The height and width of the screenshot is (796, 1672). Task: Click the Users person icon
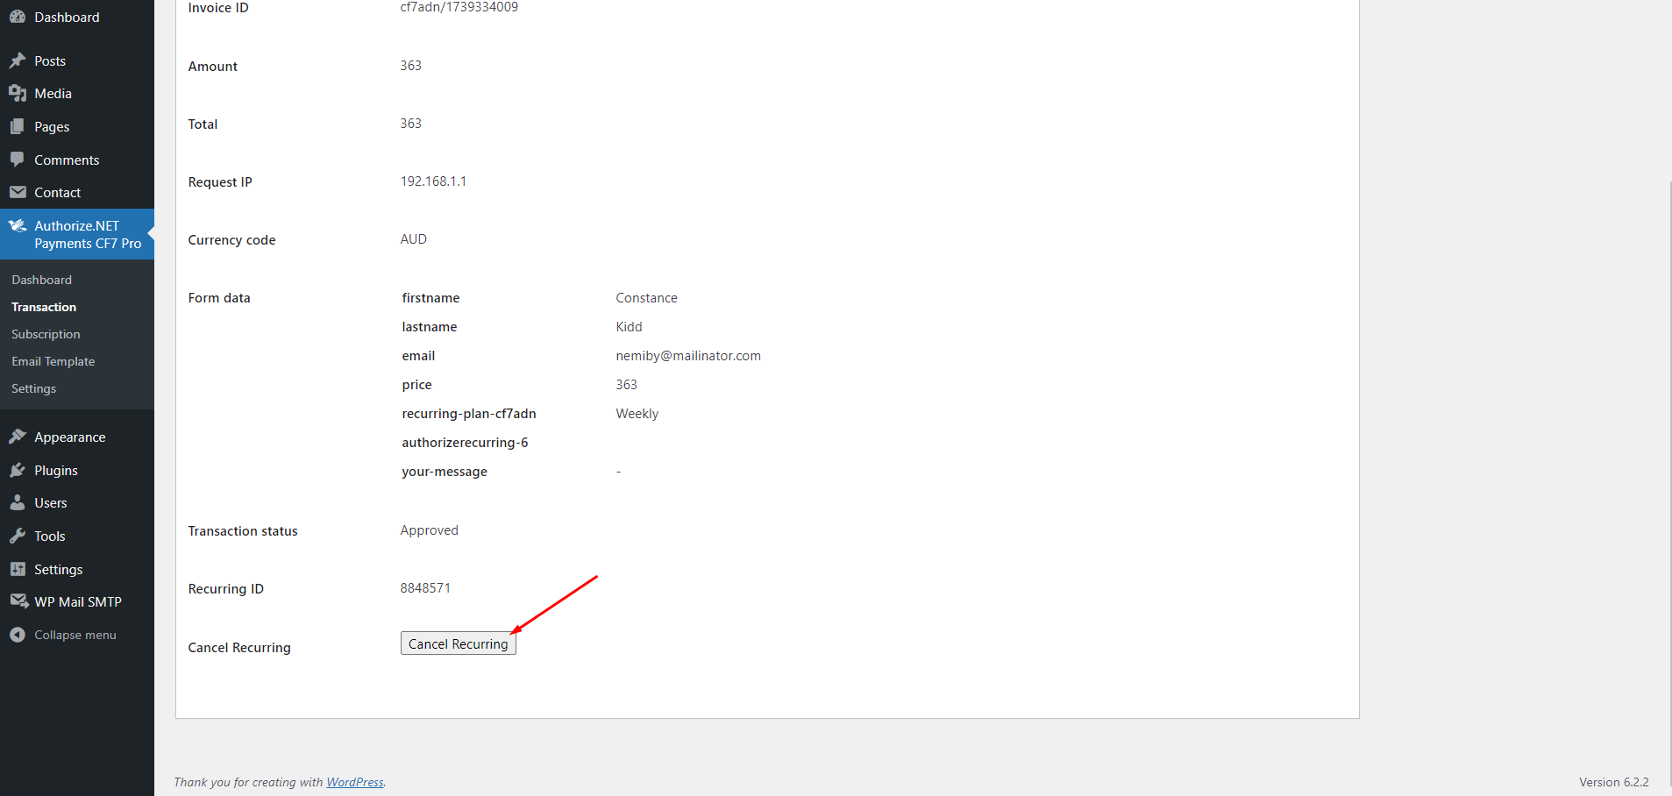pos(18,503)
